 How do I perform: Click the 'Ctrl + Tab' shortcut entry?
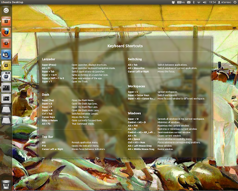click(x=47, y=114)
